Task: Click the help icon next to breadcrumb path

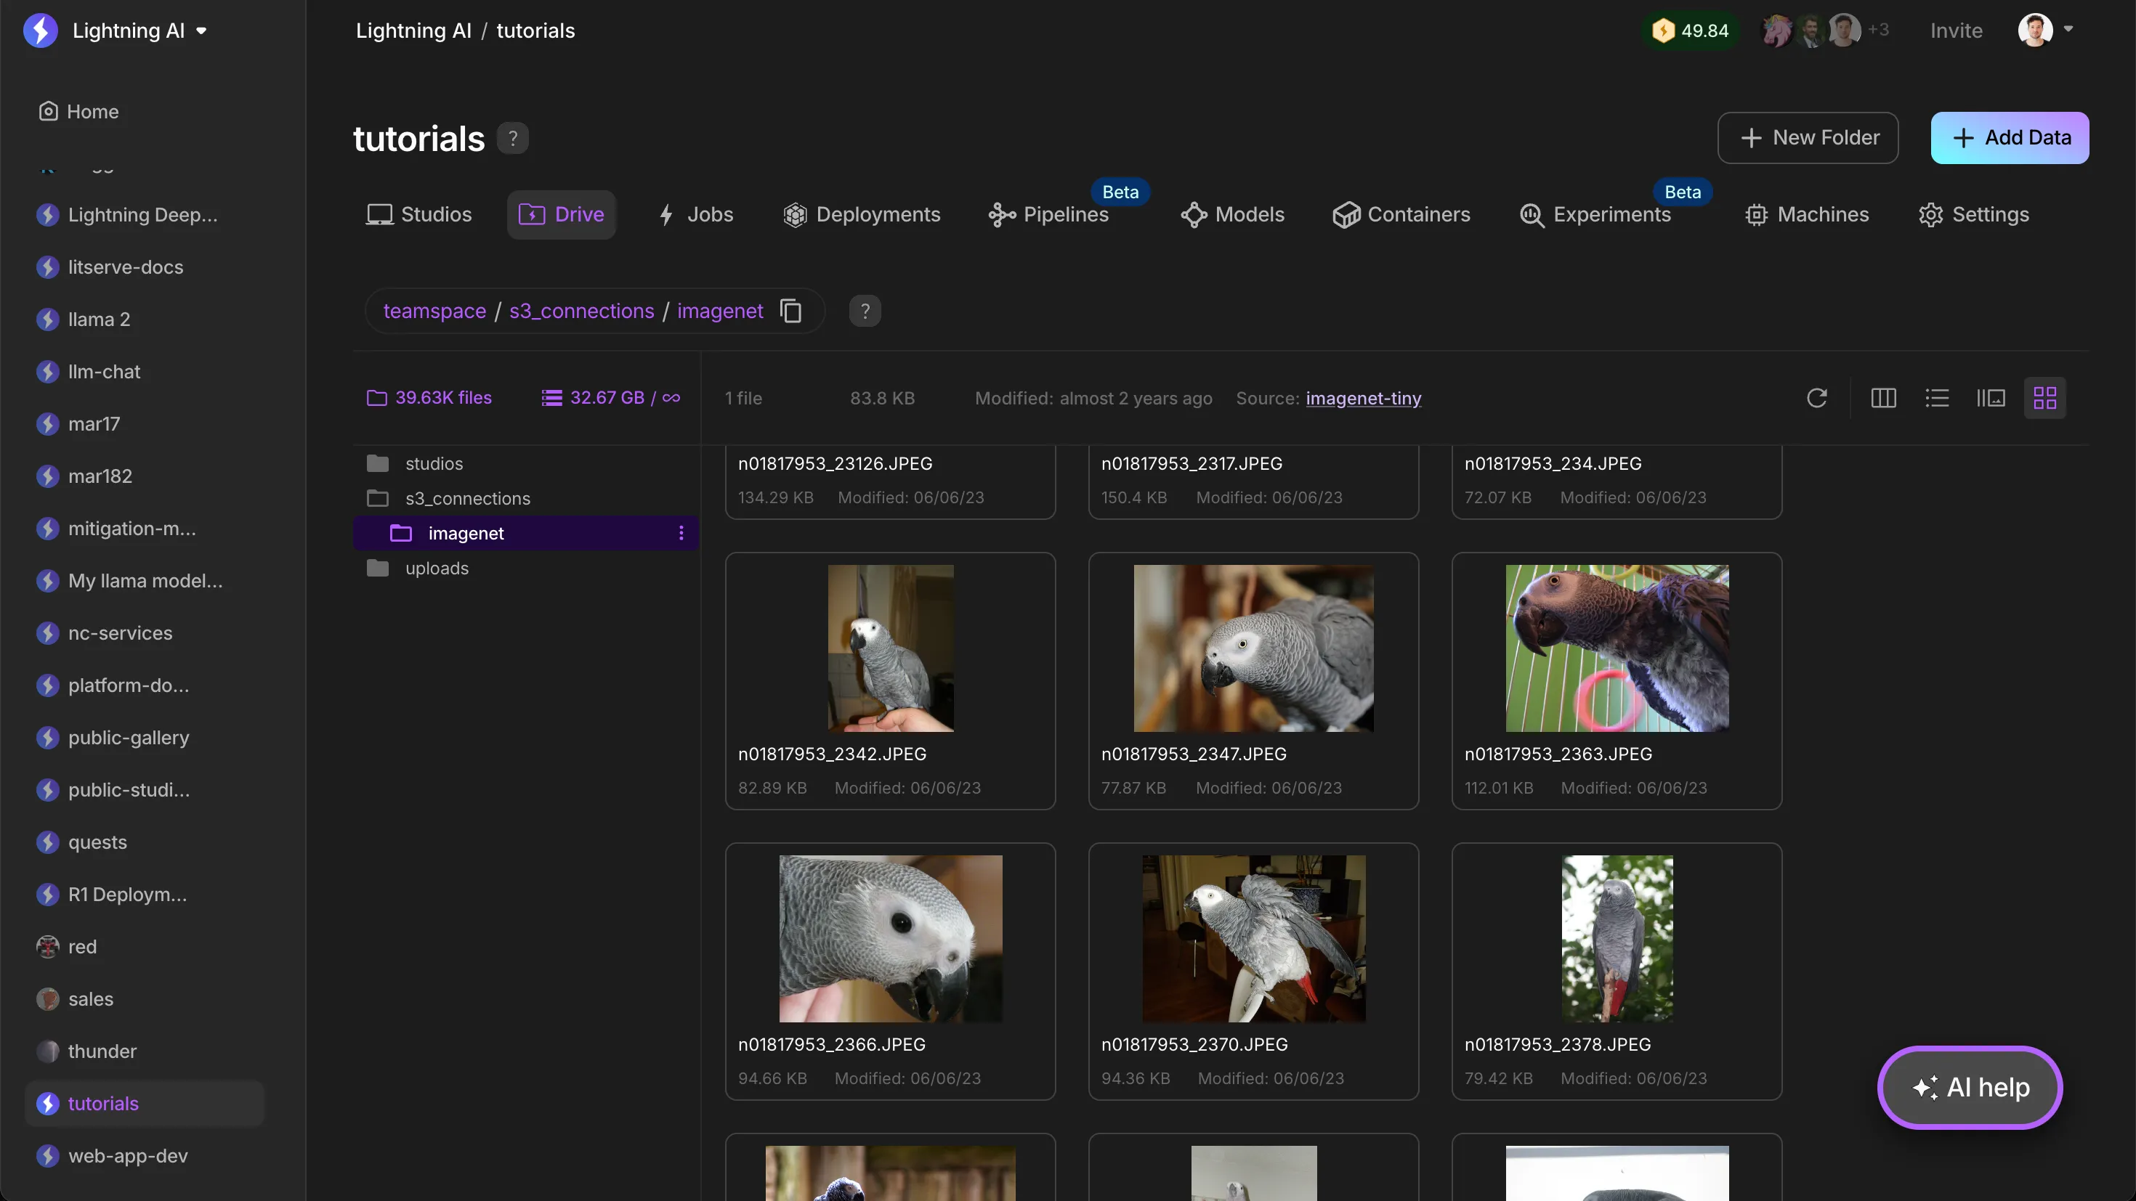Action: click(x=865, y=311)
